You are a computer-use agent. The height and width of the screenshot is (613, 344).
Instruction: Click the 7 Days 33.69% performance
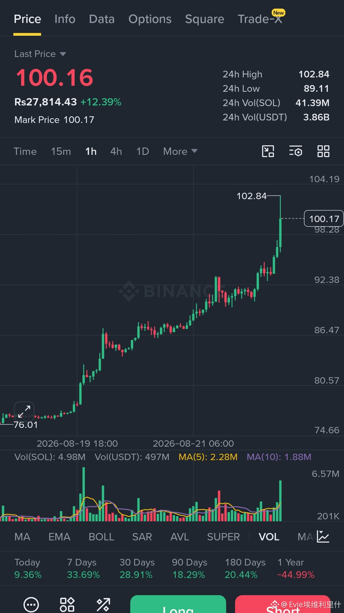tap(83, 568)
